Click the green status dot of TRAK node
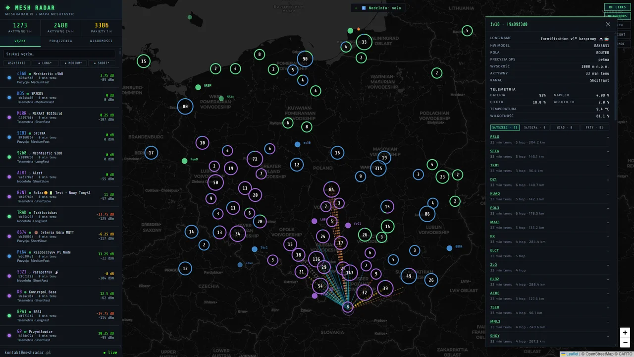The image size is (634, 357). (x=9, y=216)
